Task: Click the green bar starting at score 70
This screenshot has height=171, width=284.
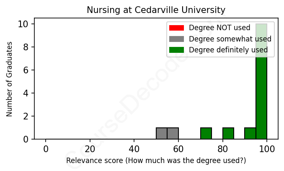Action: [206, 133]
